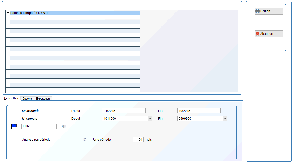The width and height of the screenshot is (294, 164).
Task: Expand the N° compte Fin dropdown arrow
Action: pyautogui.click(x=225, y=119)
